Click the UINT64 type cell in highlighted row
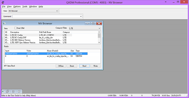189x98 pixels. click(x=79, y=53)
